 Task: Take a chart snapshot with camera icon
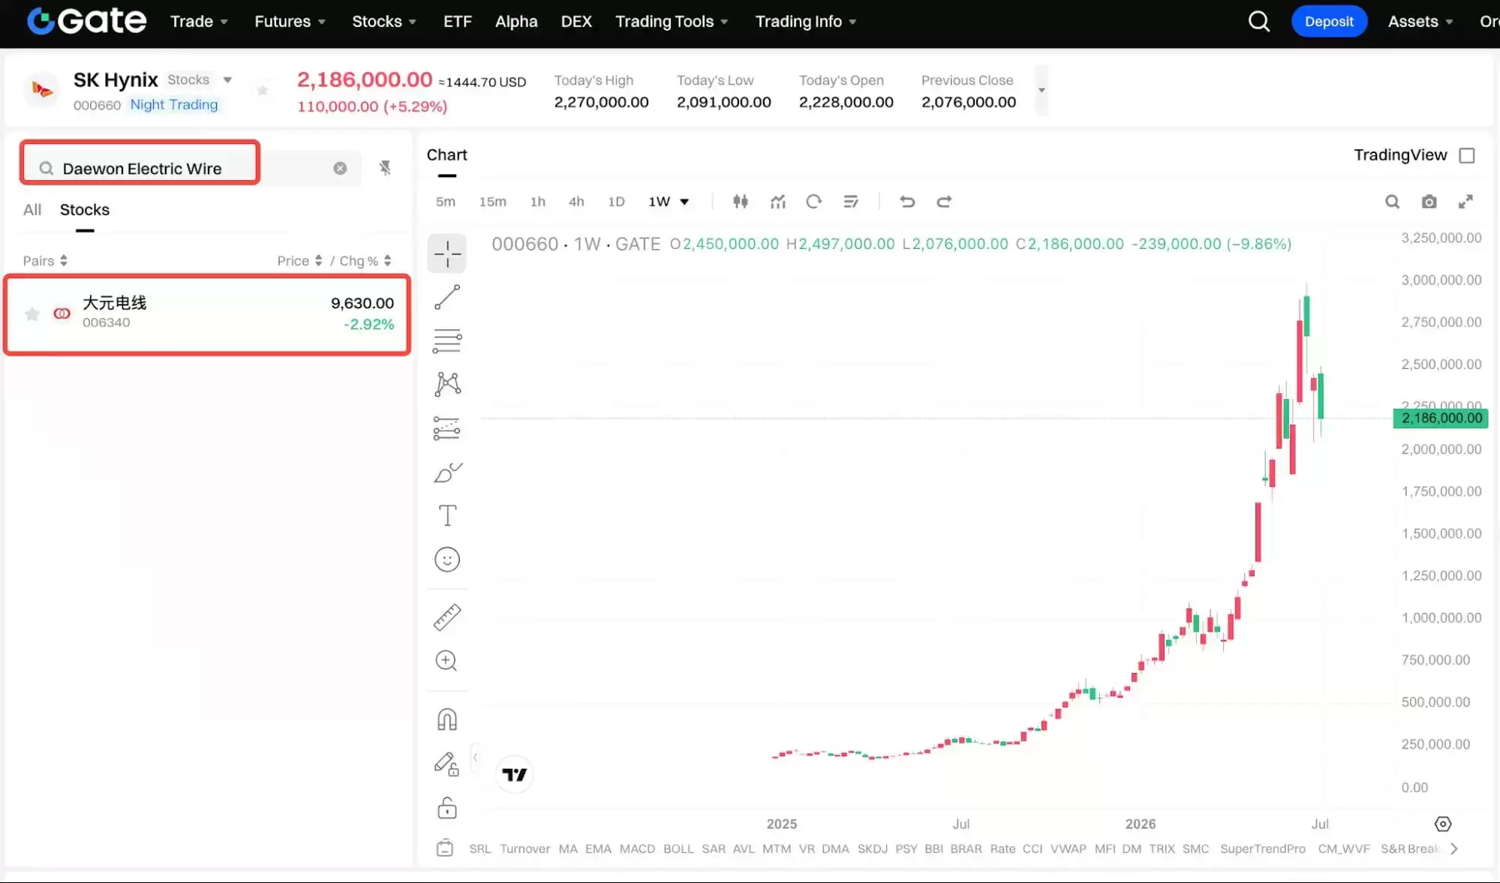click(x=1429, y=201)
